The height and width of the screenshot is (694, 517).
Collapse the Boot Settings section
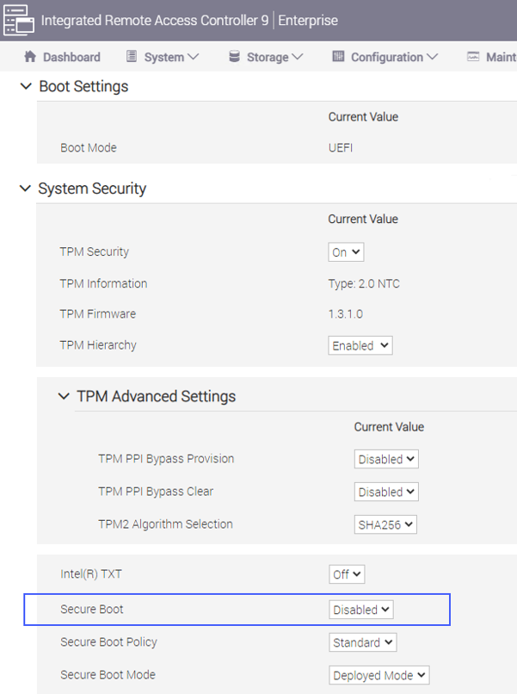[25, 87]
